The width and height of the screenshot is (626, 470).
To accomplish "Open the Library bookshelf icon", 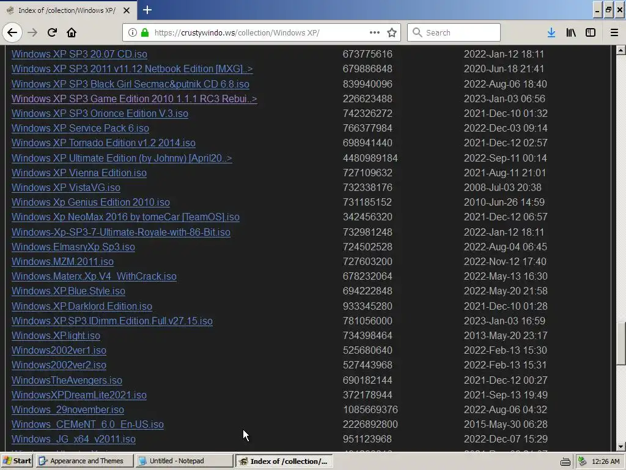I will 571,32.
